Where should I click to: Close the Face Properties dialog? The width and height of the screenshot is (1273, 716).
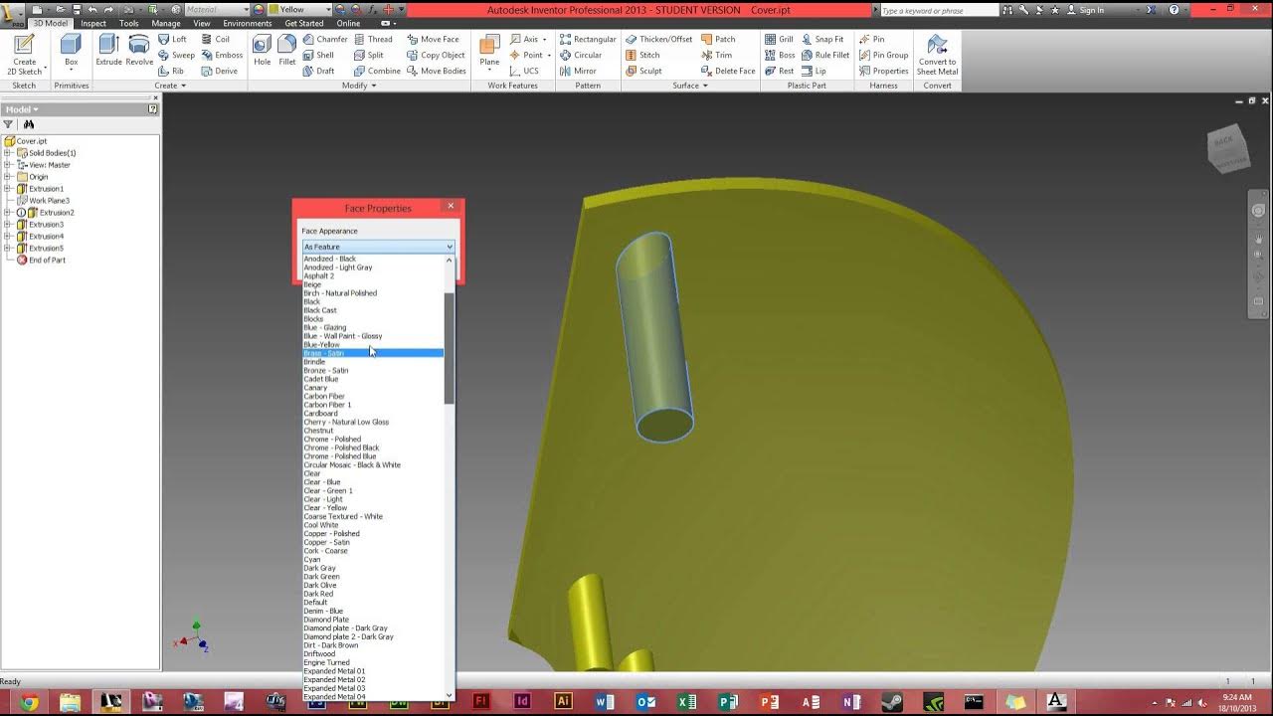click(x=451, y=206)
